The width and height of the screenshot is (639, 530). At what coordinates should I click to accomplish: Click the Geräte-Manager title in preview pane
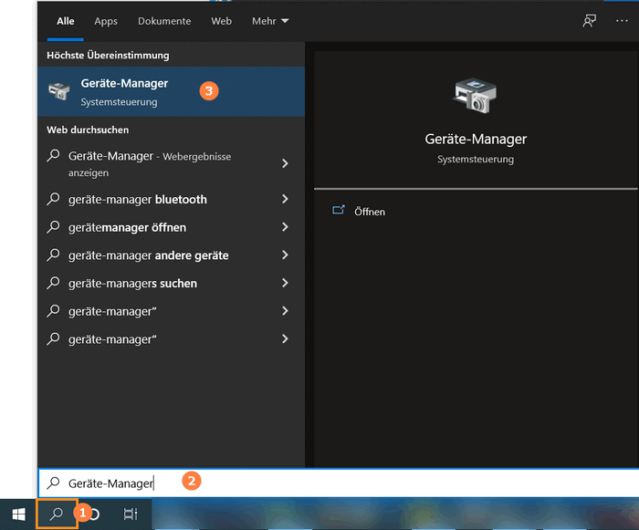pyautogui.click(x=476, y=140)
